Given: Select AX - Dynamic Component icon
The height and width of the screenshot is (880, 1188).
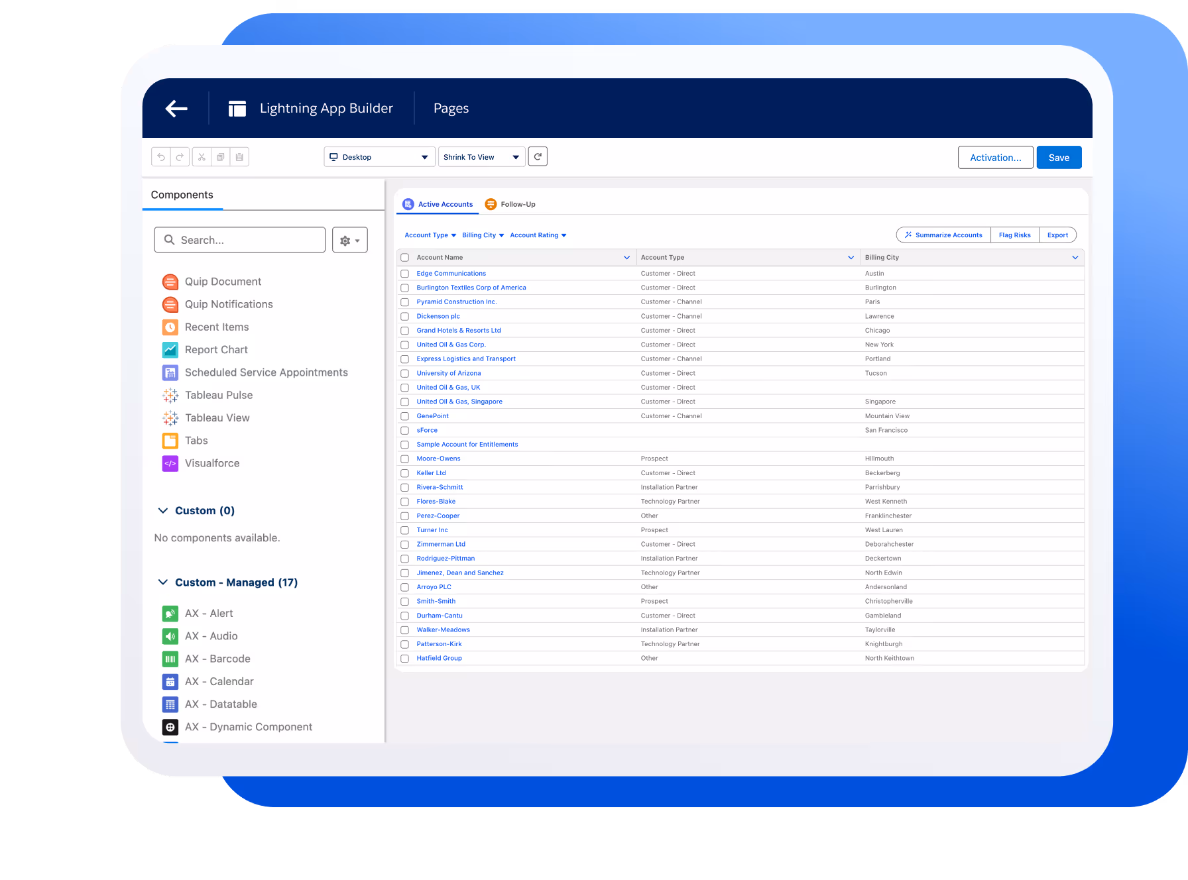Looking at the screenshot, I should tap(170, 727).
